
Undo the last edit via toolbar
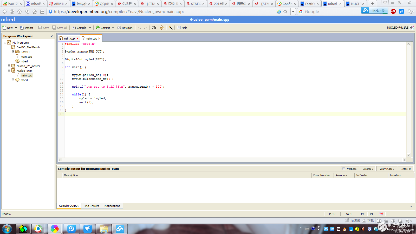(139, 28)
